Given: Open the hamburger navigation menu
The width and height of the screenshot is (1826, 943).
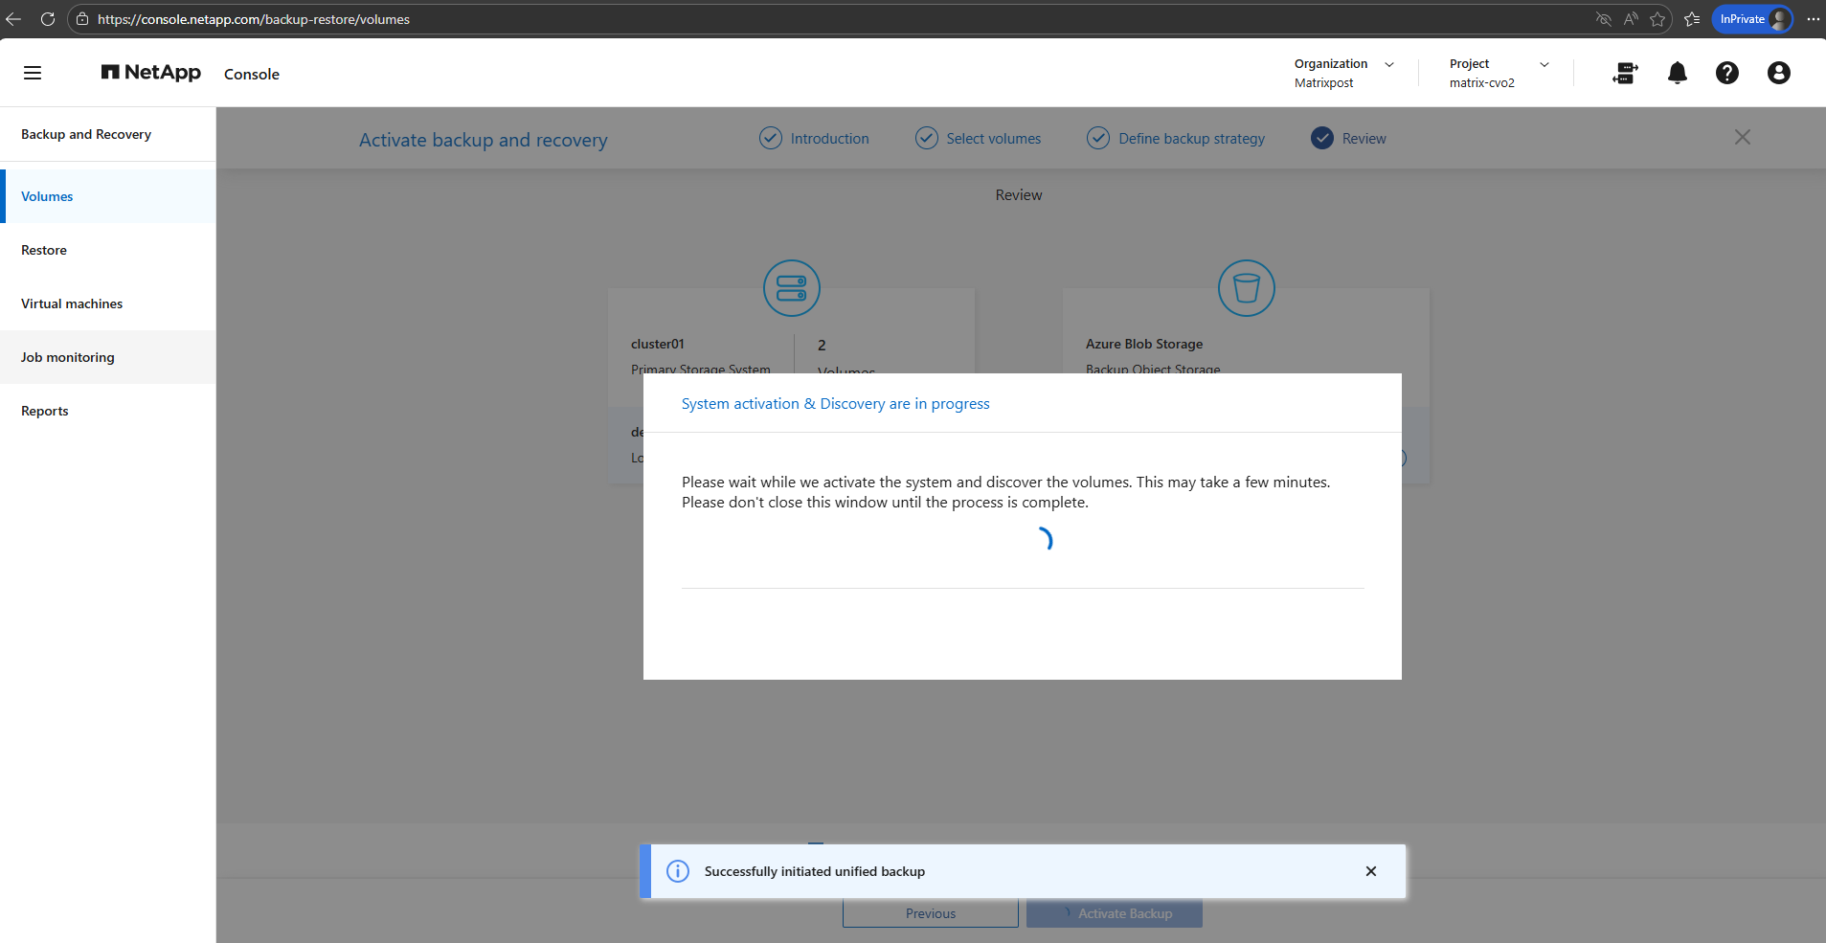Looking at the screenshot, I should pyautogui.click(x=33, y=73).
